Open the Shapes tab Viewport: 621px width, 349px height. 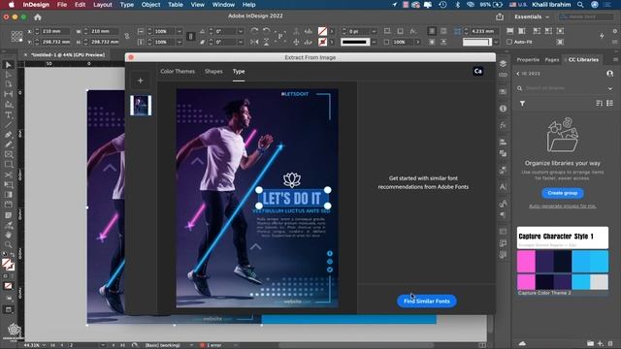coord(213,71)
